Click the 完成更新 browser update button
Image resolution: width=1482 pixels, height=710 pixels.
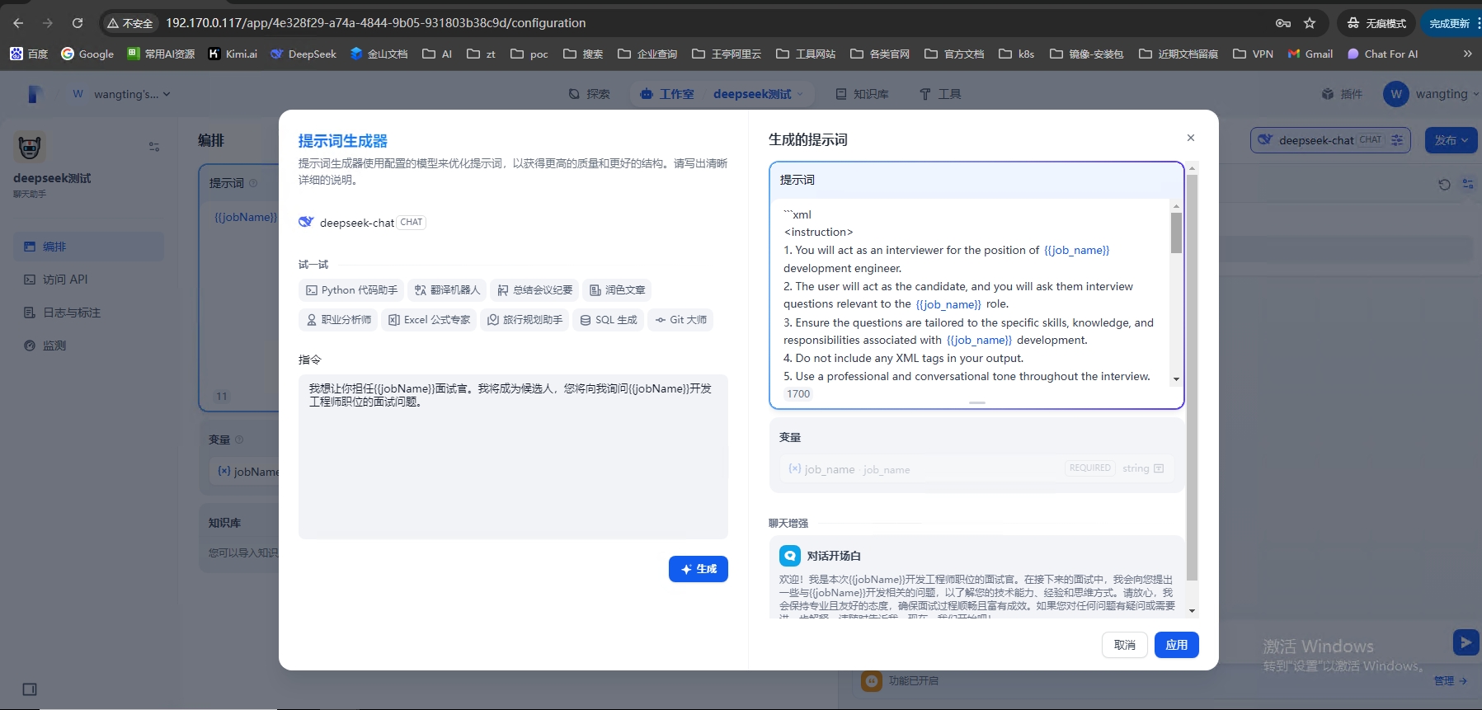[1450, 23]
